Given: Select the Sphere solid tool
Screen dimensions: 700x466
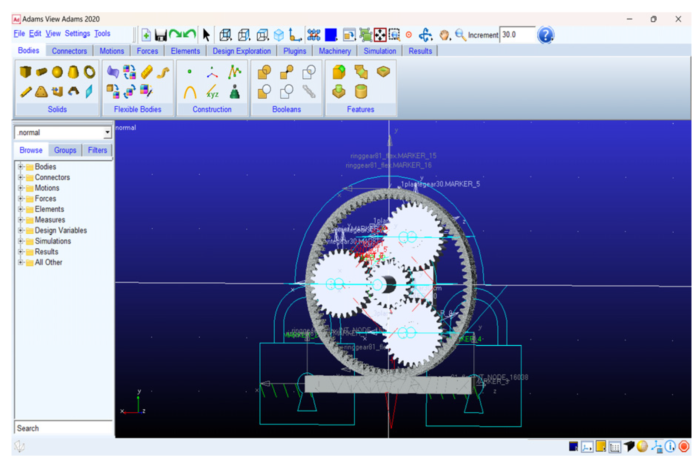Looking at the screenshot, I should coord(57,72).
